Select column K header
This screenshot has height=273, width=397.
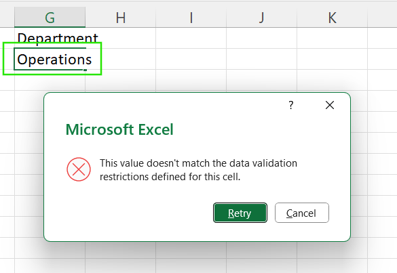[332, 18]
